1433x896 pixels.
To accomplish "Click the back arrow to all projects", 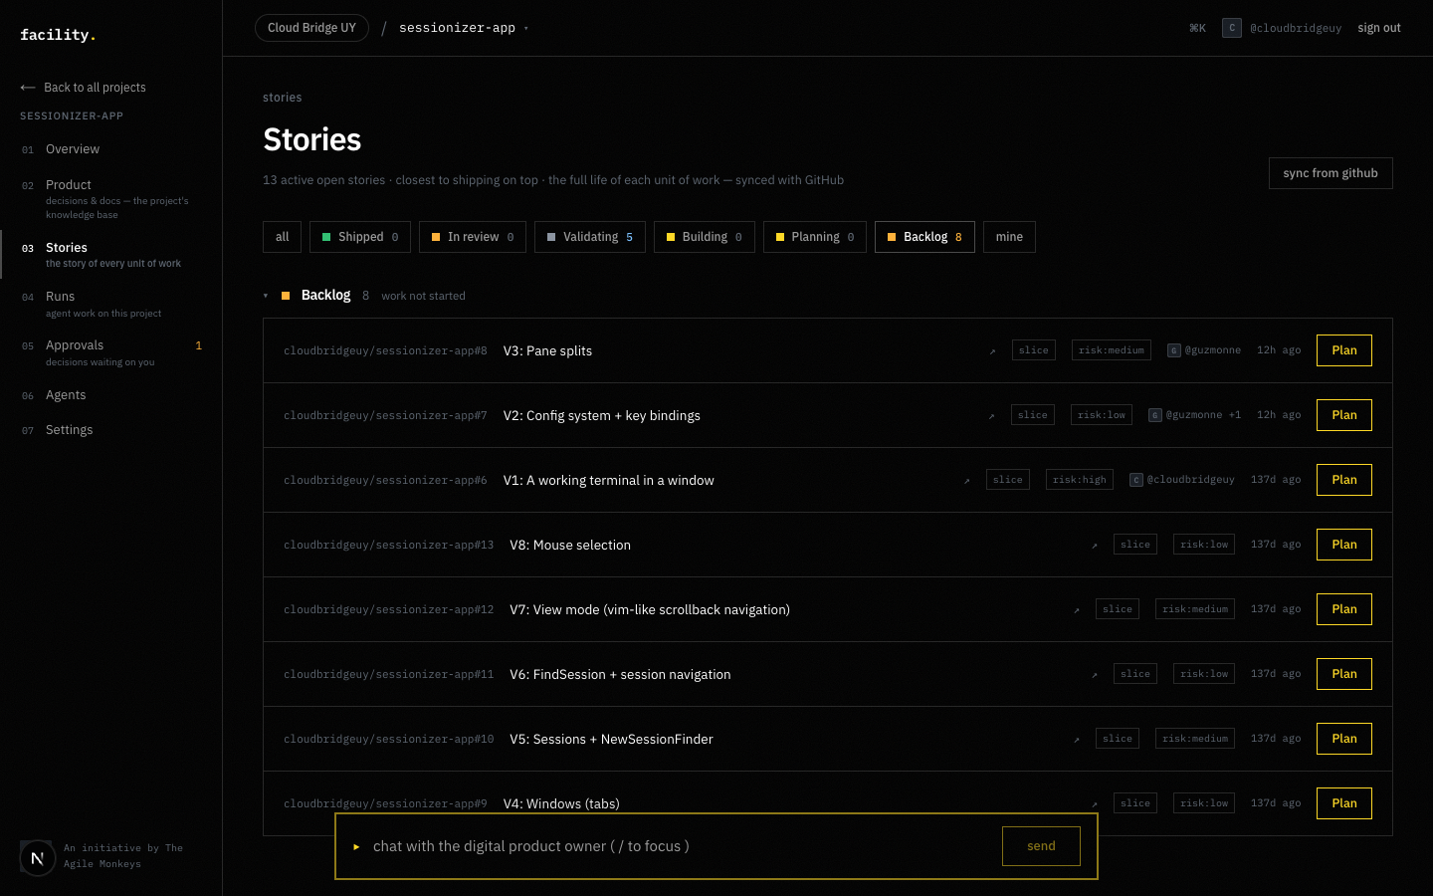I will pyautogui.click(x=28, y=88).
